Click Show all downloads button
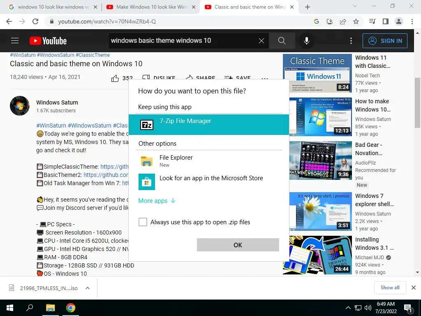Image resolution: width=421 pixels, height=316 pixels. point(390,288)
